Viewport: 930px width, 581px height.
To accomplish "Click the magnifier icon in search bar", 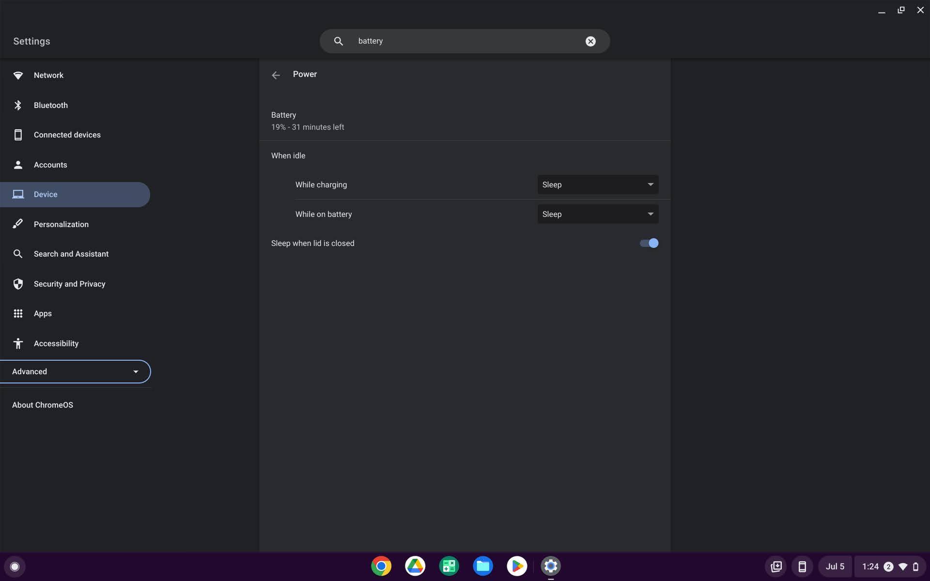I will (339, 41).
